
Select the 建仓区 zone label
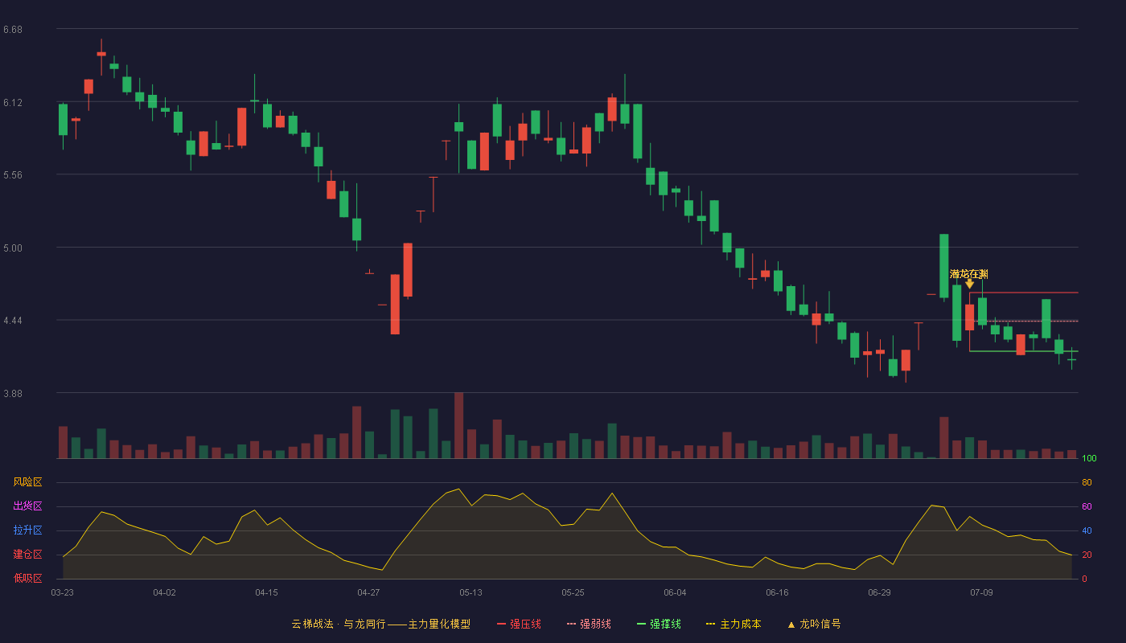(x=27, y=555)
